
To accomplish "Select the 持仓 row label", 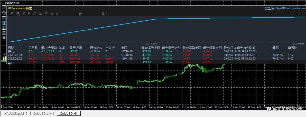I will pos(11,51).
